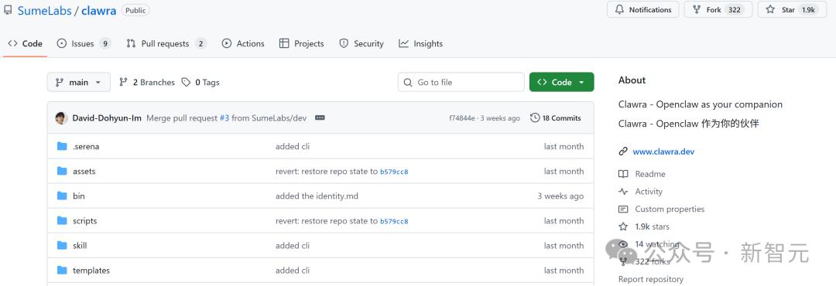Open the .serena row's "added cli" commit message

[x=293, y=146]
